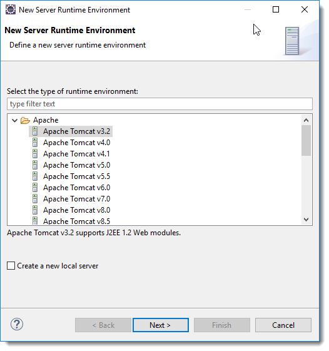
Task: Click server icon beside Apache Tomcat v8.5
Action: pos(35,221)
